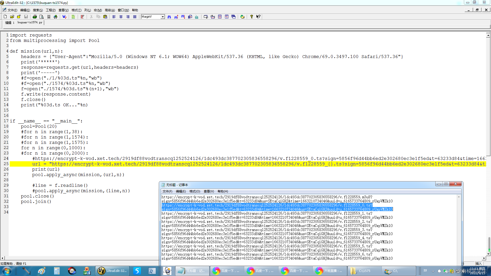Click the Help question mark icon
The width and height of the screenshot is (491, 276).
tap(251, 17)
